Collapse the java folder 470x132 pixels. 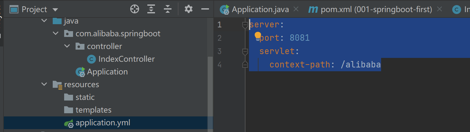pyautogui.click(x=44, y=21)
